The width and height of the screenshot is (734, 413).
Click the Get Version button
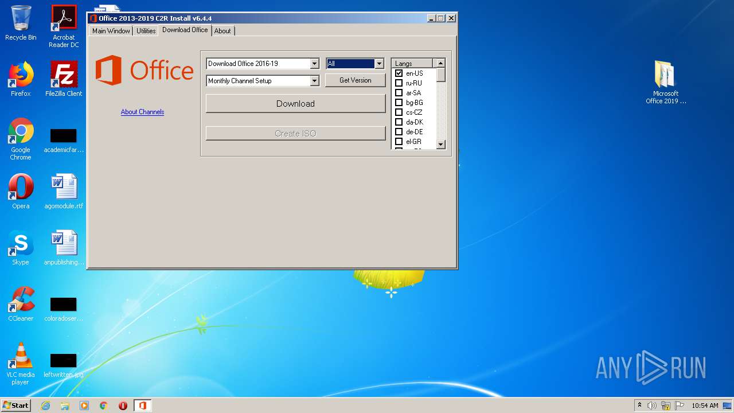(356, 80)
